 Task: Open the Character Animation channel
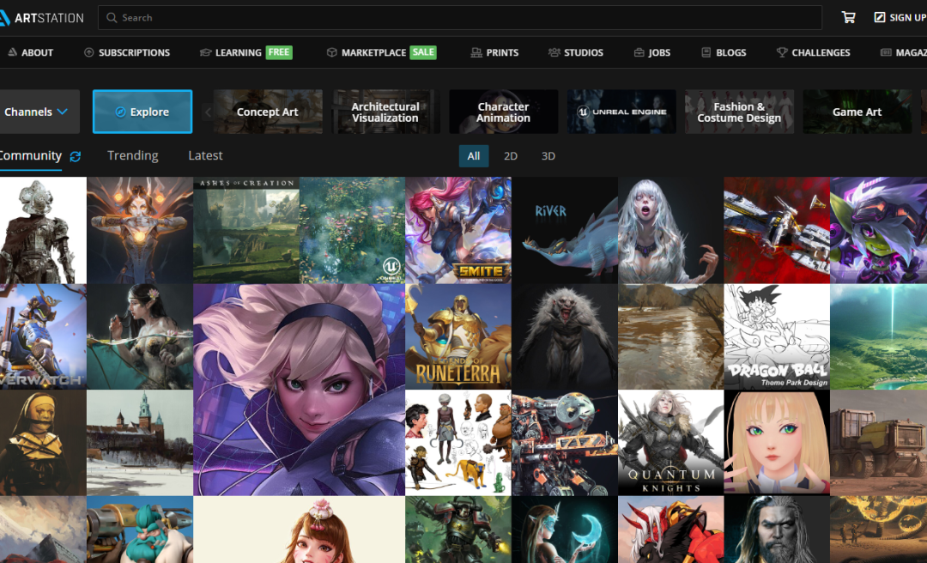coord(504,112)
